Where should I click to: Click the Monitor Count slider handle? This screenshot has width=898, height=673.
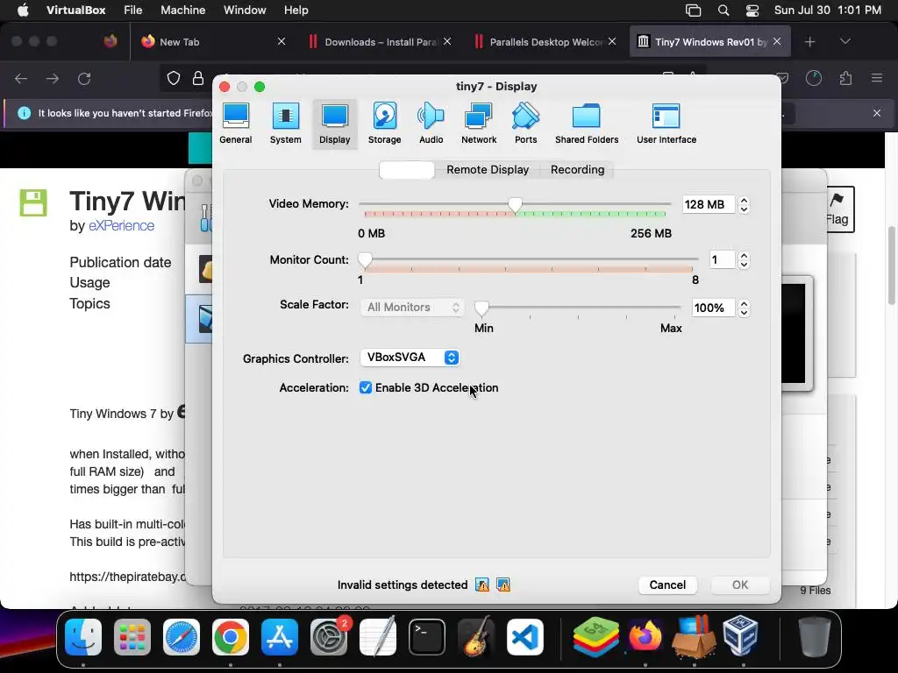365,259
